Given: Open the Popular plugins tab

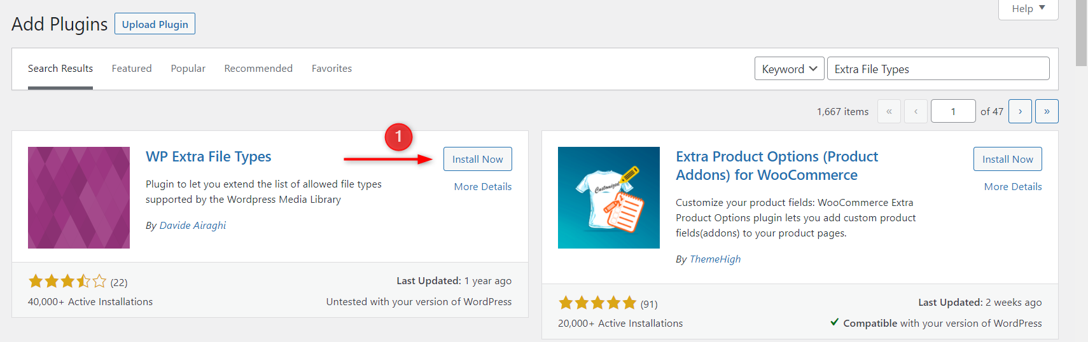Looking at the screenshot, I should tap(188, 69).
